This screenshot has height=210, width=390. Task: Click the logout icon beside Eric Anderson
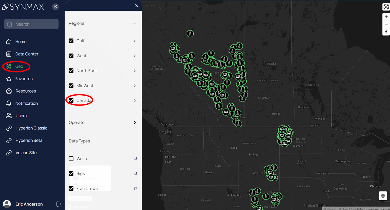59,204
